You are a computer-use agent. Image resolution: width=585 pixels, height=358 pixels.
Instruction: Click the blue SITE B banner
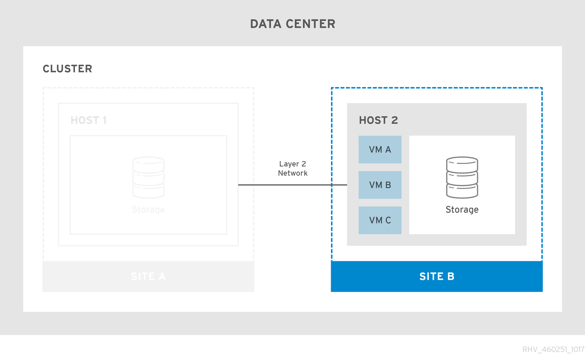[437, 276]
